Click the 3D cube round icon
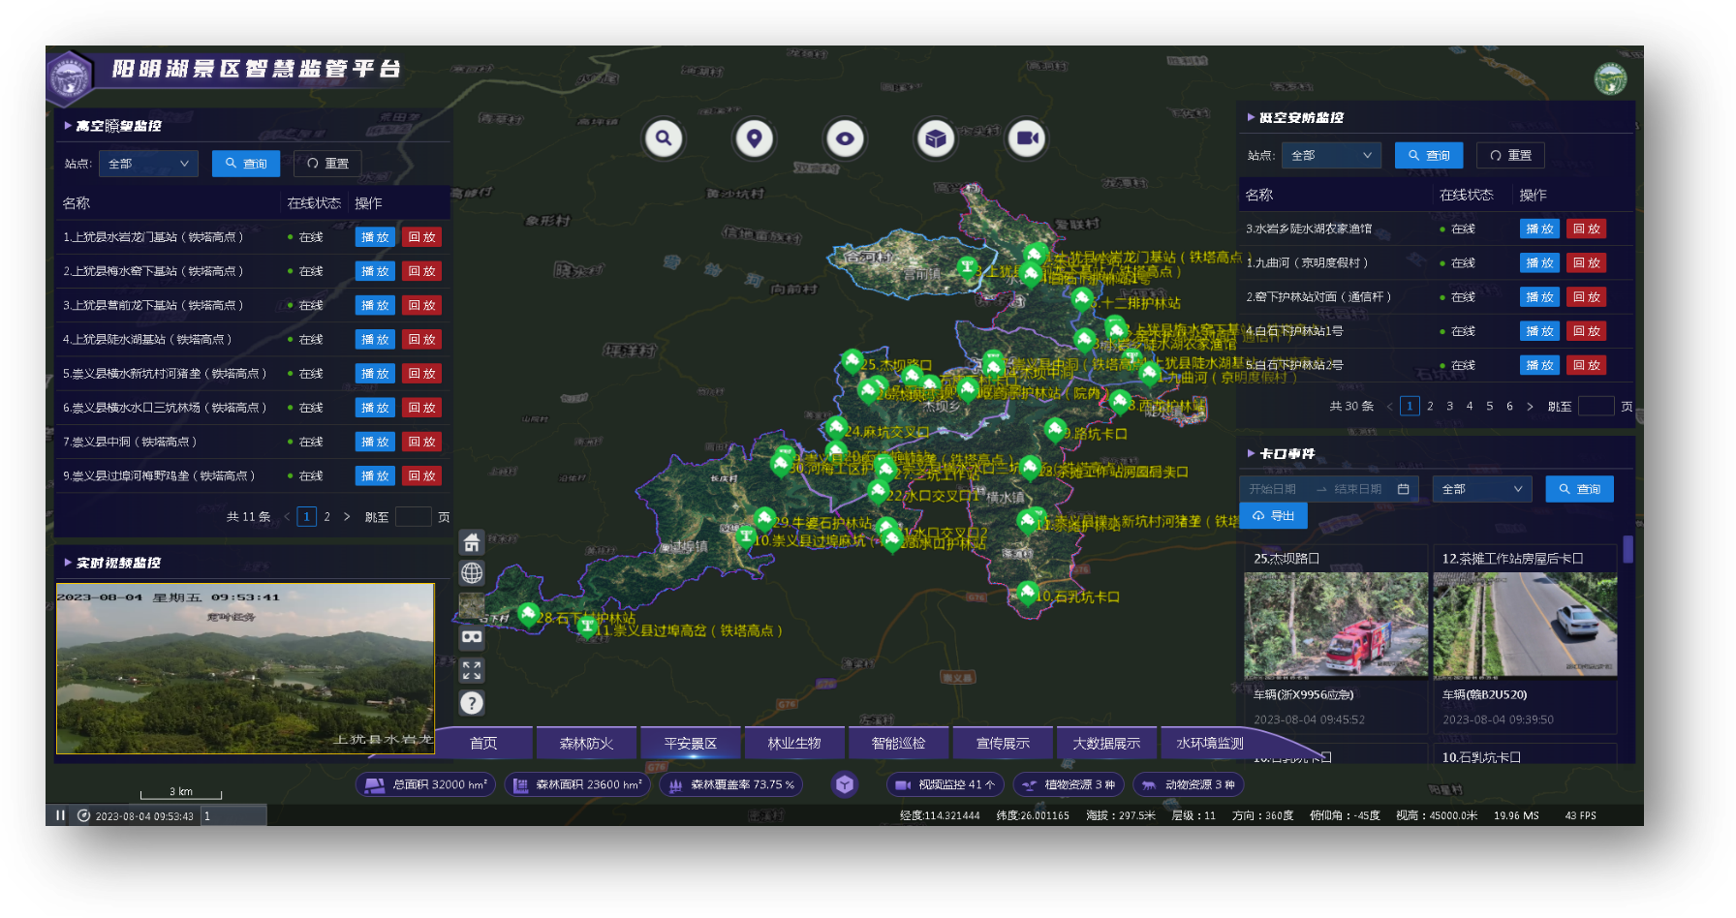Image resolution: width=1736 pixels, height=918 pixels. coord(935,138)
